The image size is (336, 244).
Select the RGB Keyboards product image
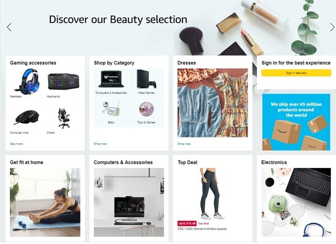pos(64,81)
